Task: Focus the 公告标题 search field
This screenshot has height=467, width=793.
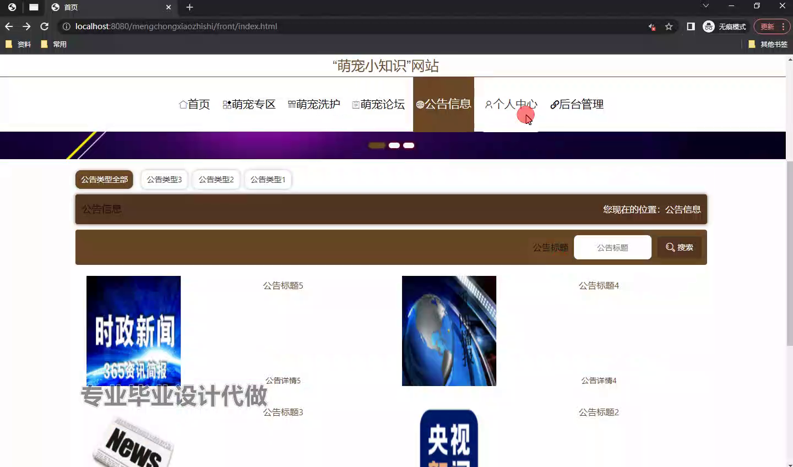Action: click(x=612, y=247)
